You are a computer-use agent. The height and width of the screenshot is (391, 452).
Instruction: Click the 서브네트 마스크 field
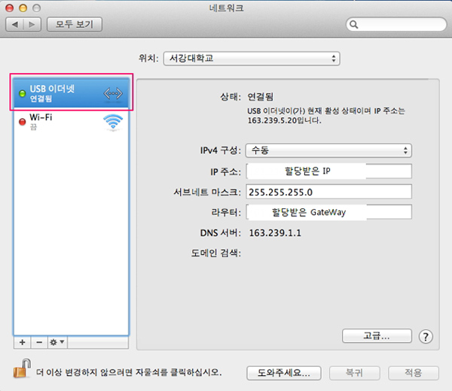point(329,191)
